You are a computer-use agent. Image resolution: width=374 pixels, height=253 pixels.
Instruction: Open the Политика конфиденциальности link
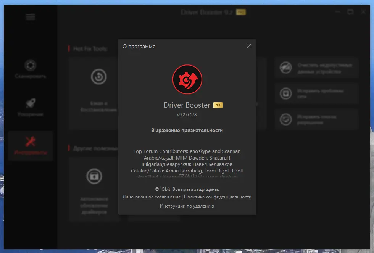(217, 197)
